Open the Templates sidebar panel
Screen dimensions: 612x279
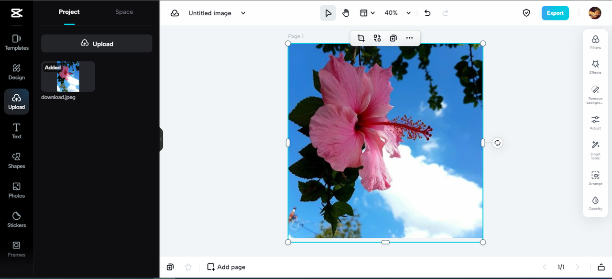(17, 42)
